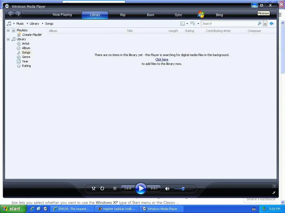Image resolution: width=285 pixels, height=213 pixels.
Task: Mute the player volume
Action: pos(167,189)
